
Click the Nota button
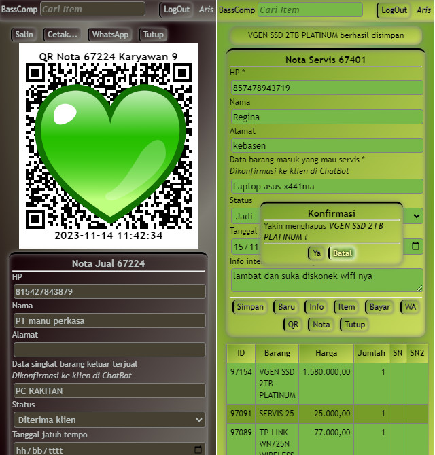pos(321,325)
